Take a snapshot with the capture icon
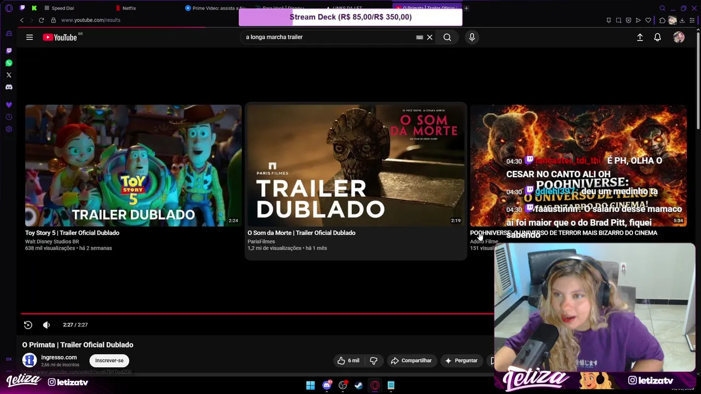The height and width of the screenshot is (394, 701). pos(618,20)
